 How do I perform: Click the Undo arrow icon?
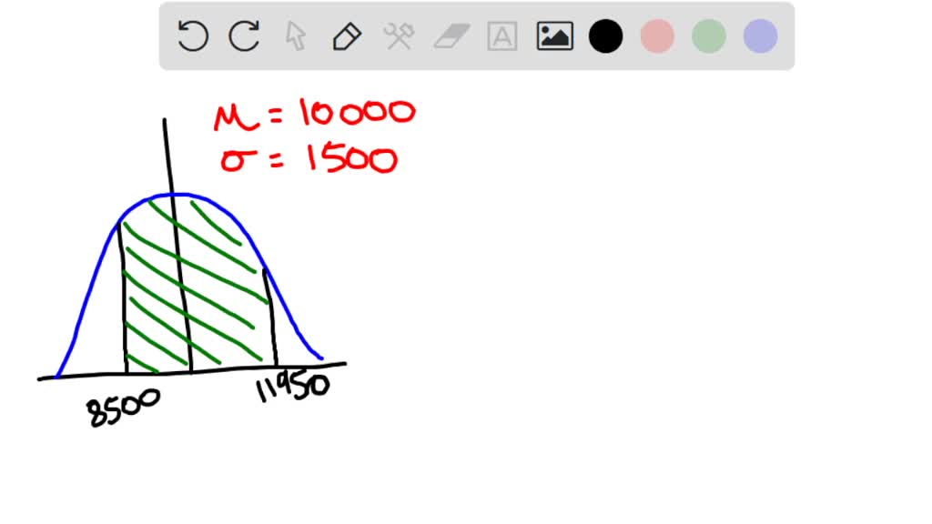pyautogui.click(x=193, y=36)
